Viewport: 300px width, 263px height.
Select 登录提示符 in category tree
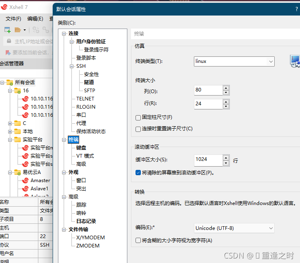tap(96, 50)
